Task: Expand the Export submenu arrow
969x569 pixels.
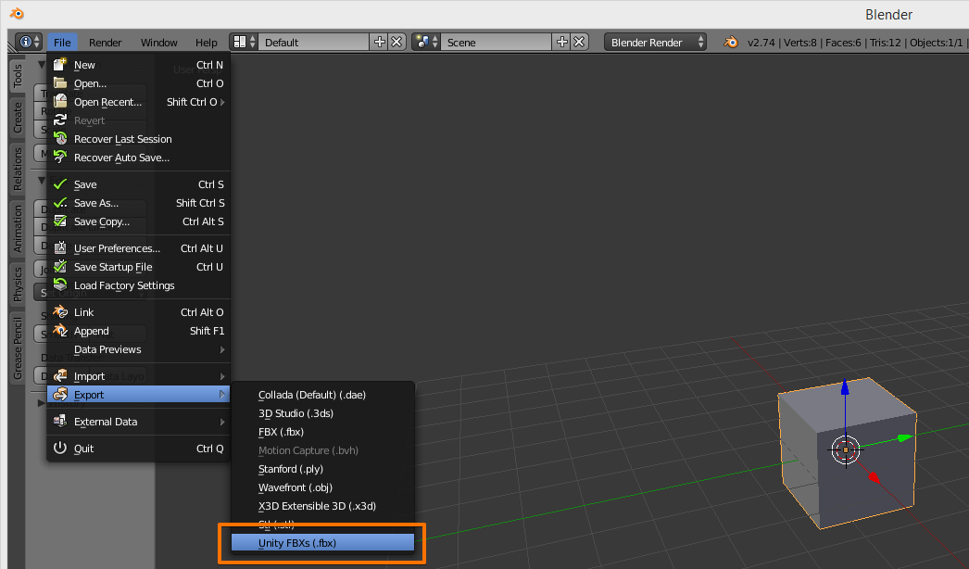Action: click(222, 395)
